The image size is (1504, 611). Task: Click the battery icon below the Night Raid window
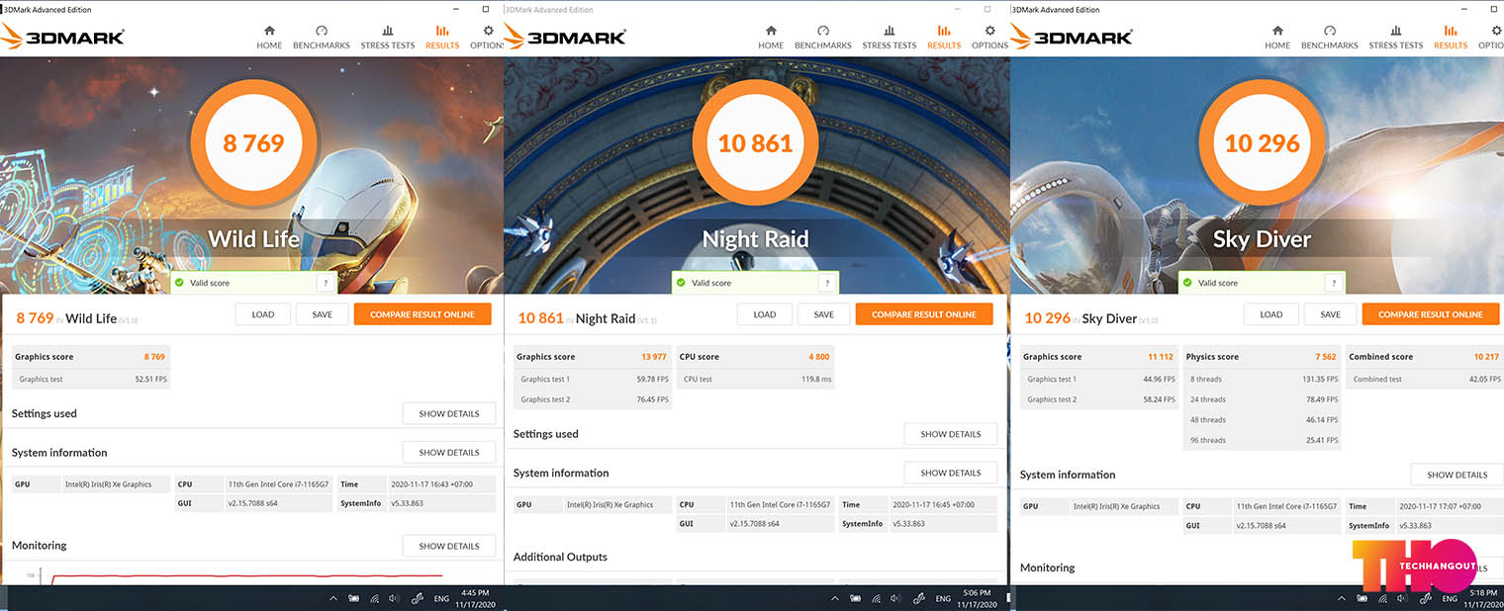coord(855,598)
